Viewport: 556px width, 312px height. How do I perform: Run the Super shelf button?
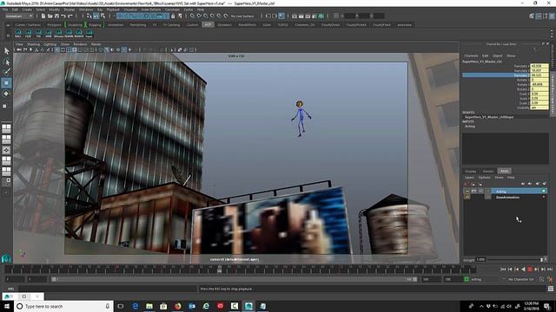pos(89,34)
